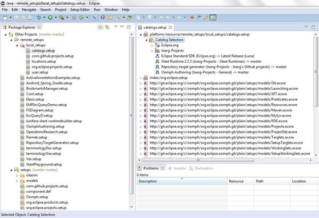Click the Resource column header
The image size is (319, 218).
[x=241, y=181]
